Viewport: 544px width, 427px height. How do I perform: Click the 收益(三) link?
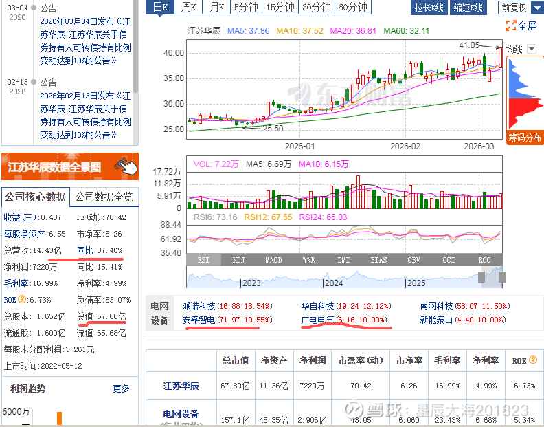point(20,217)
